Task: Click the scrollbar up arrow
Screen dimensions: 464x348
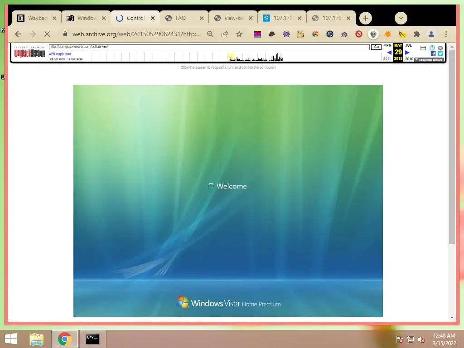Action: tap(452, 47)
